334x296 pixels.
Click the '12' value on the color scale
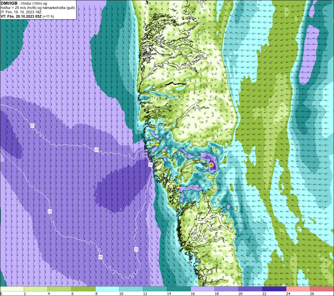145,294
